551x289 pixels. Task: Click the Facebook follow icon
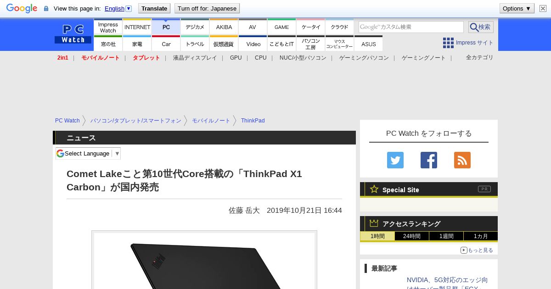coord(429,160)
